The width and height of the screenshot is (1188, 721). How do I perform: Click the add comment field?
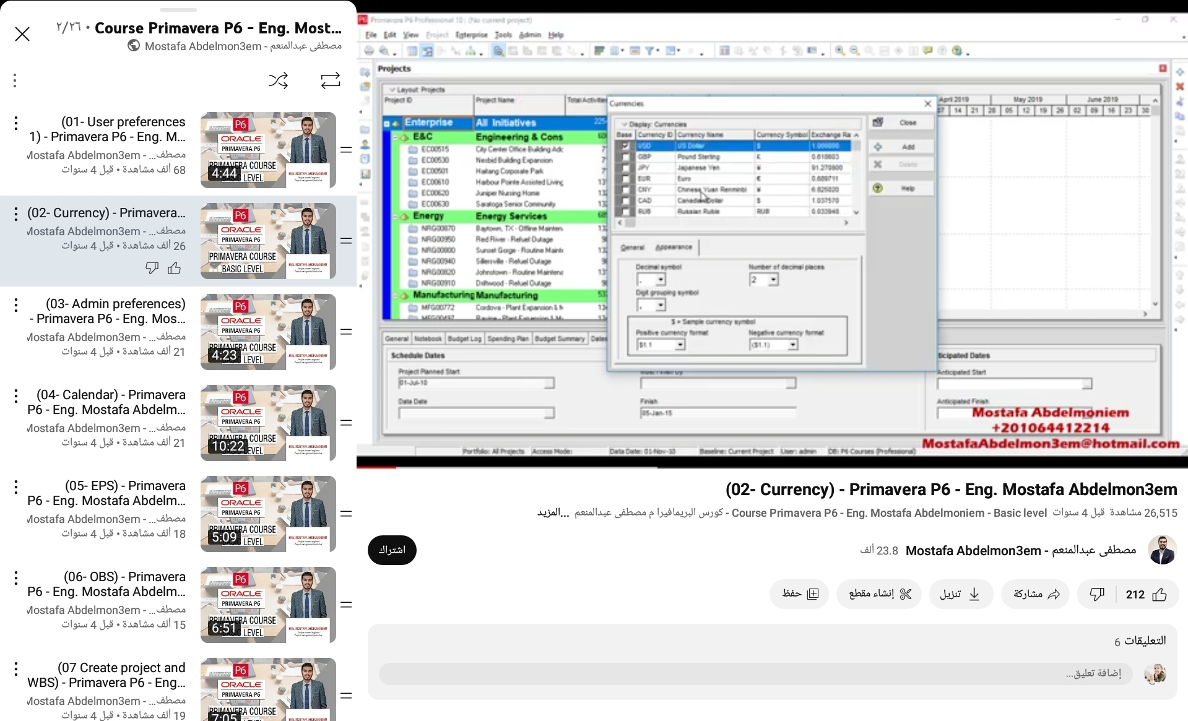[755, 673]
